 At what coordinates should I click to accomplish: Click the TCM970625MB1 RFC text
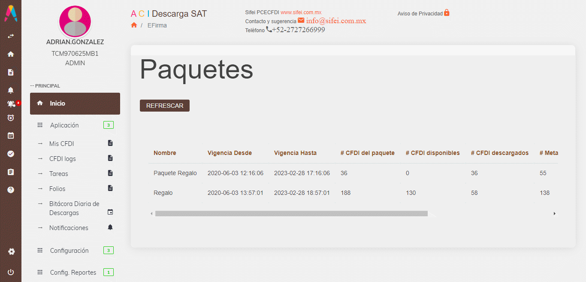pos(75,54)
